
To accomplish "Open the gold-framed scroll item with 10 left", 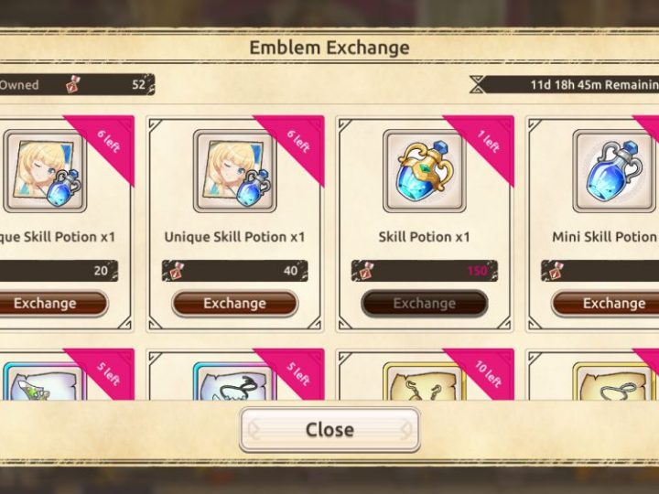I will 425,381.
